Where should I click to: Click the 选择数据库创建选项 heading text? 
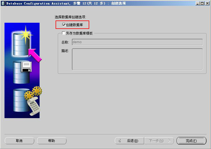pos(70,17)
